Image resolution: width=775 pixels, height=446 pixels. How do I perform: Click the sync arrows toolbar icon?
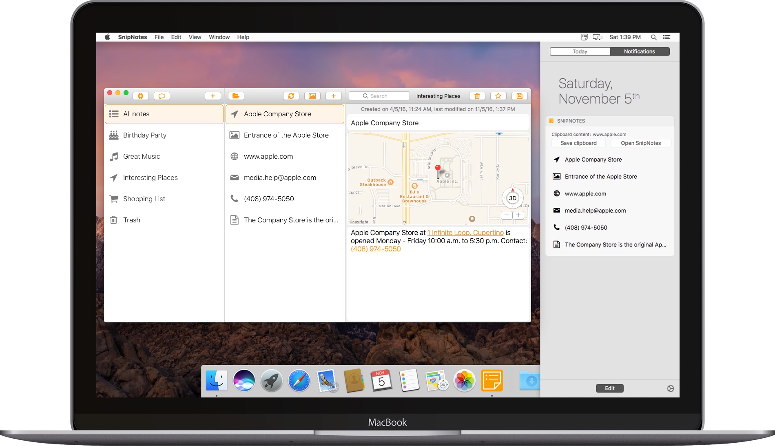(291, 96)
